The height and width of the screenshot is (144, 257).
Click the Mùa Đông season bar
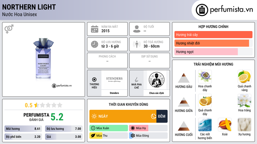[x=148, y=135]
